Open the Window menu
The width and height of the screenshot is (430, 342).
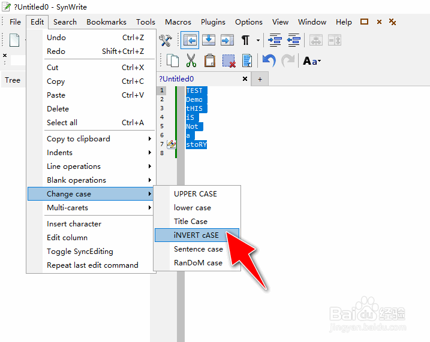coord(312,22)
